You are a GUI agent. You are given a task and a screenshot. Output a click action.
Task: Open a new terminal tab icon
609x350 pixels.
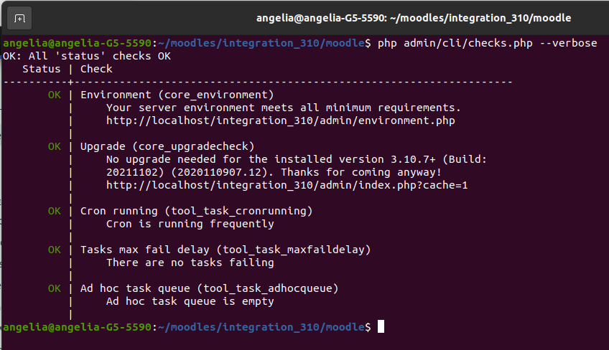19,18
